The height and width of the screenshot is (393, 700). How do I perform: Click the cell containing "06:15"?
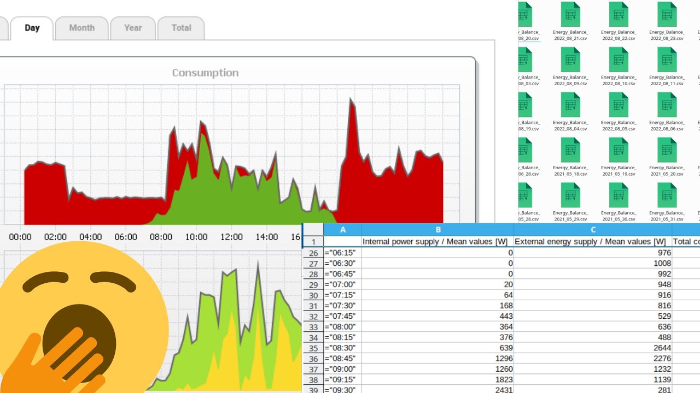click(342, 253)
